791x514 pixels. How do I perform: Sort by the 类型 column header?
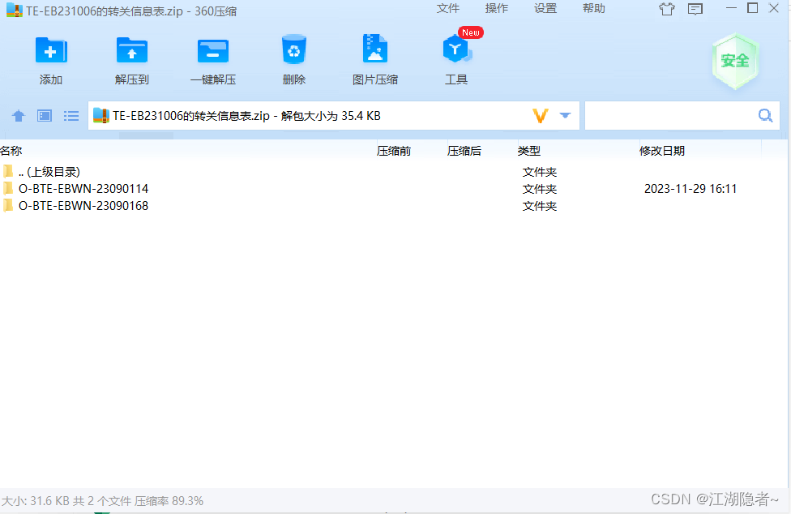point(529,151)
